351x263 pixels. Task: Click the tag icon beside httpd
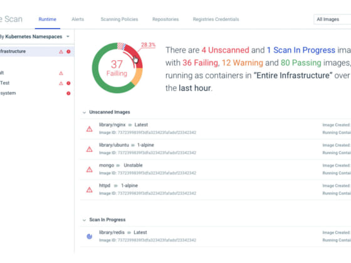116,186
